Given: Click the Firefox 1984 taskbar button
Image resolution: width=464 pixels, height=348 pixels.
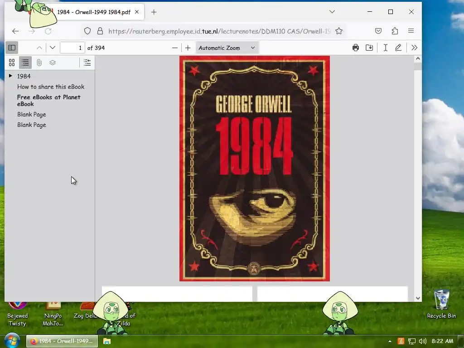Looking at the screenshot, I should pos(62,341).
